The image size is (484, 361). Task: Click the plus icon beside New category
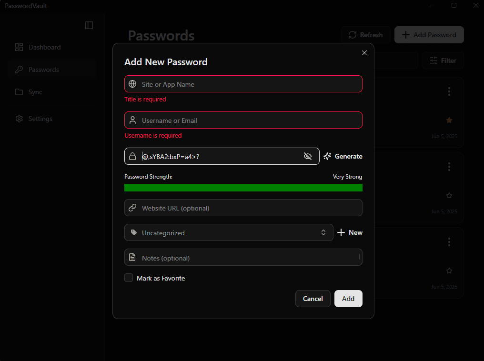[x=341, y=232]
